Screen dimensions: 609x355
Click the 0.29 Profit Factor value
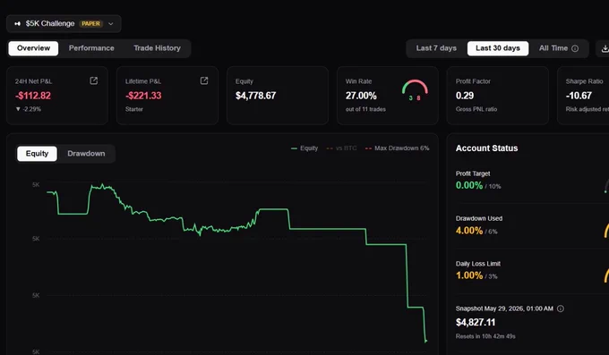point(465,96)
